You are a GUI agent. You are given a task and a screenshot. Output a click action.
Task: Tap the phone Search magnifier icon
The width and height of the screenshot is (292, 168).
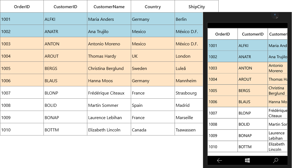pos(275,160)
